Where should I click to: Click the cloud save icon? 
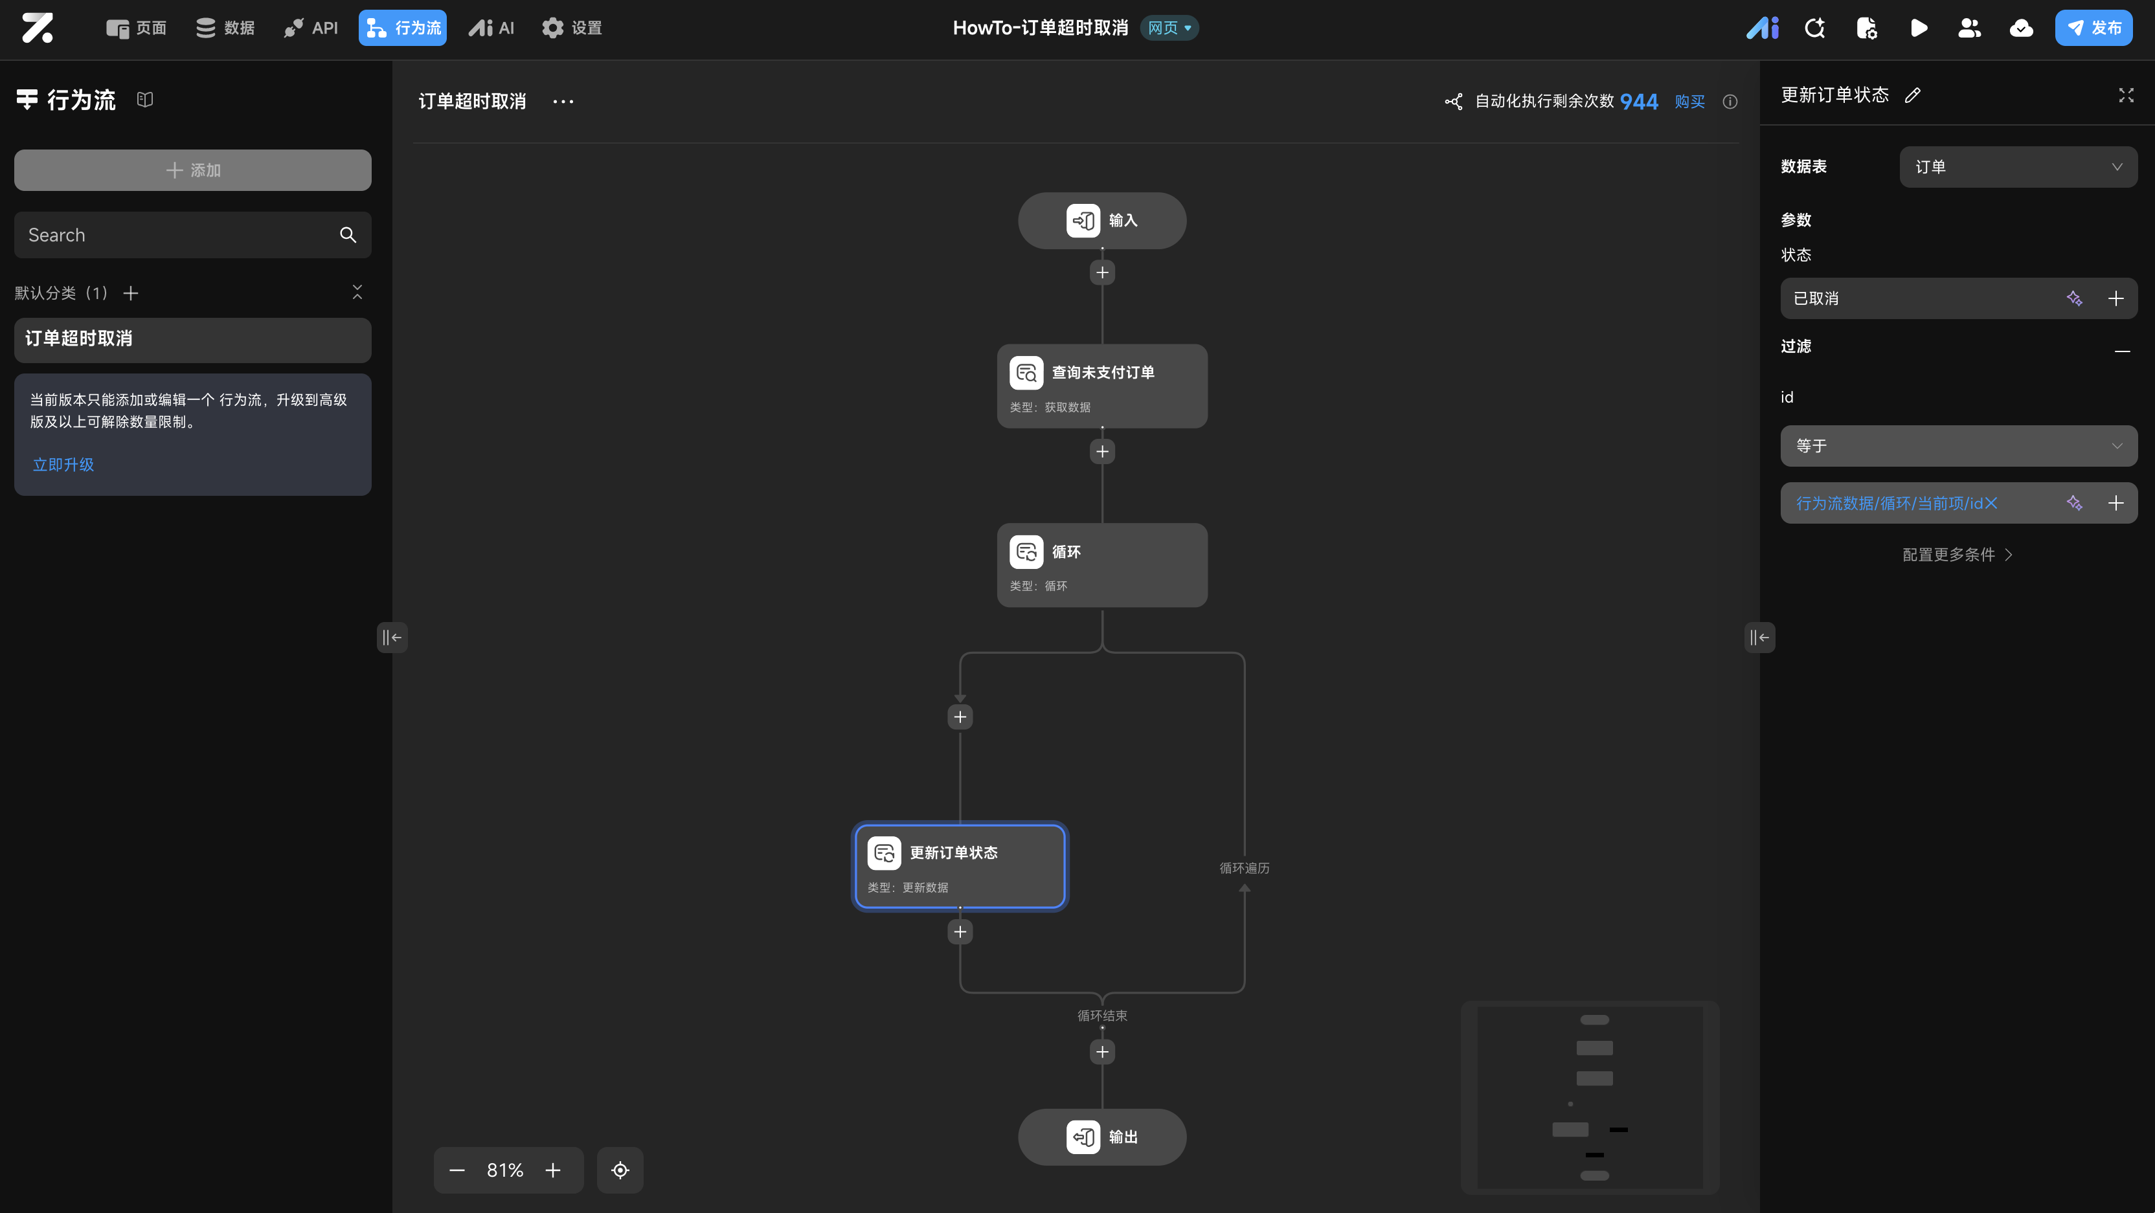click(2021, 28)
